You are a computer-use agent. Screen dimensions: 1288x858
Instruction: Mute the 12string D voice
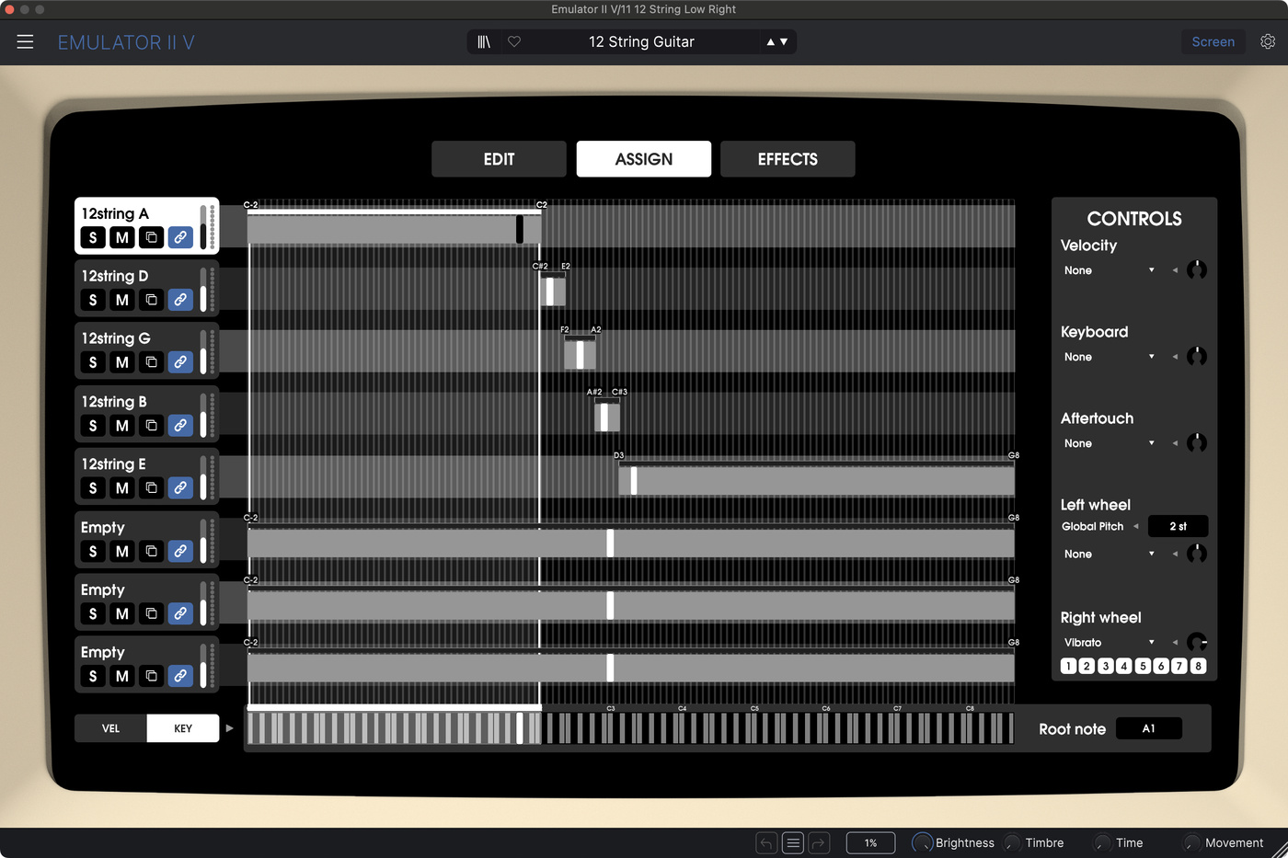point(122,300)
